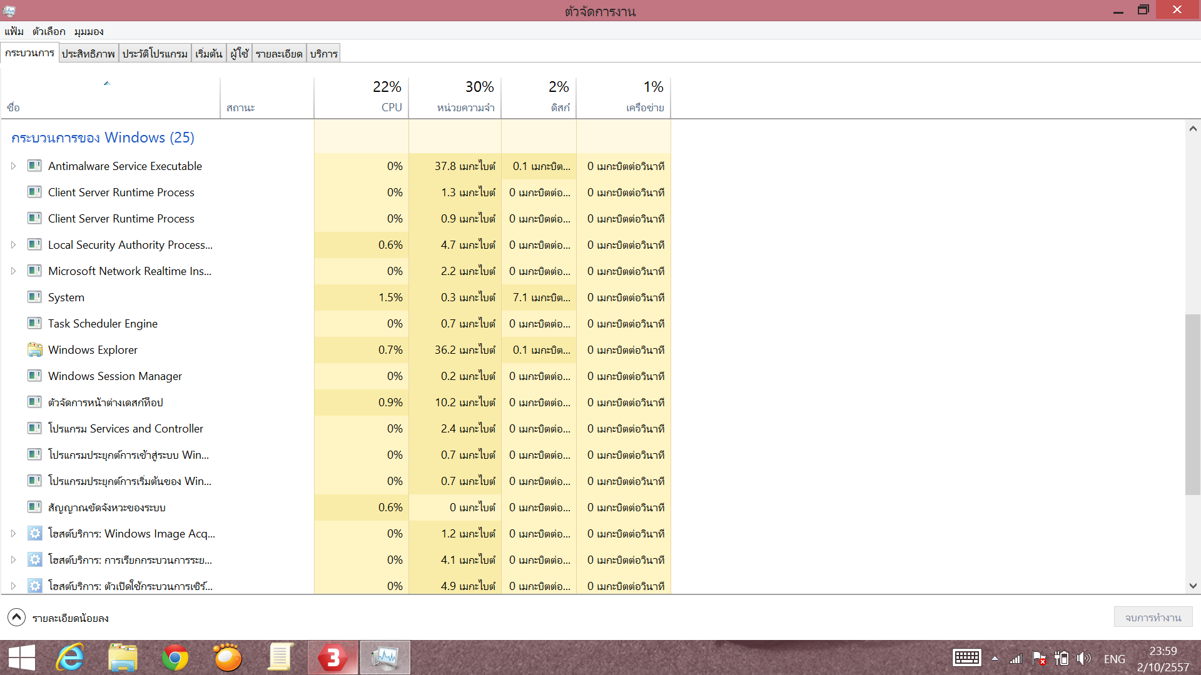Click the network signal tray icon
This screenshot has height=675, width=1201.
point(1016,659)
